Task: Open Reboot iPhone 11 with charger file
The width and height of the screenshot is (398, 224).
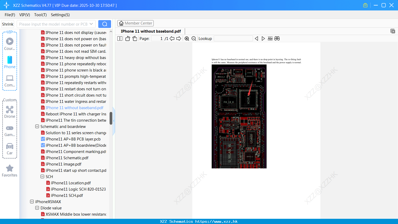Action: 73,114
